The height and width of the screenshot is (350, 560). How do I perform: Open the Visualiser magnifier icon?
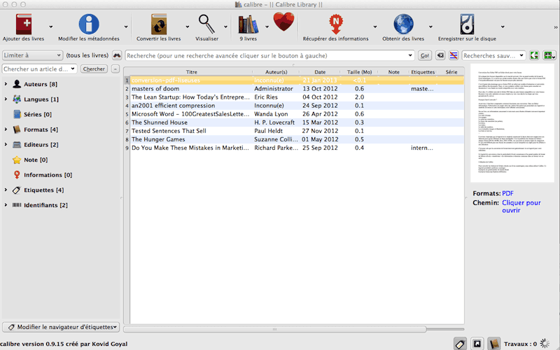(x=206, y=24)
